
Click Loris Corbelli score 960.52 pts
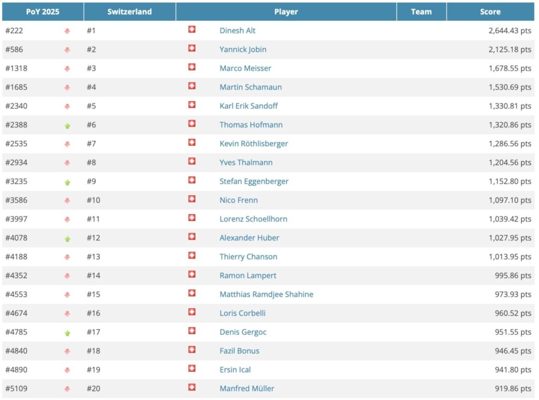point(510,313)
